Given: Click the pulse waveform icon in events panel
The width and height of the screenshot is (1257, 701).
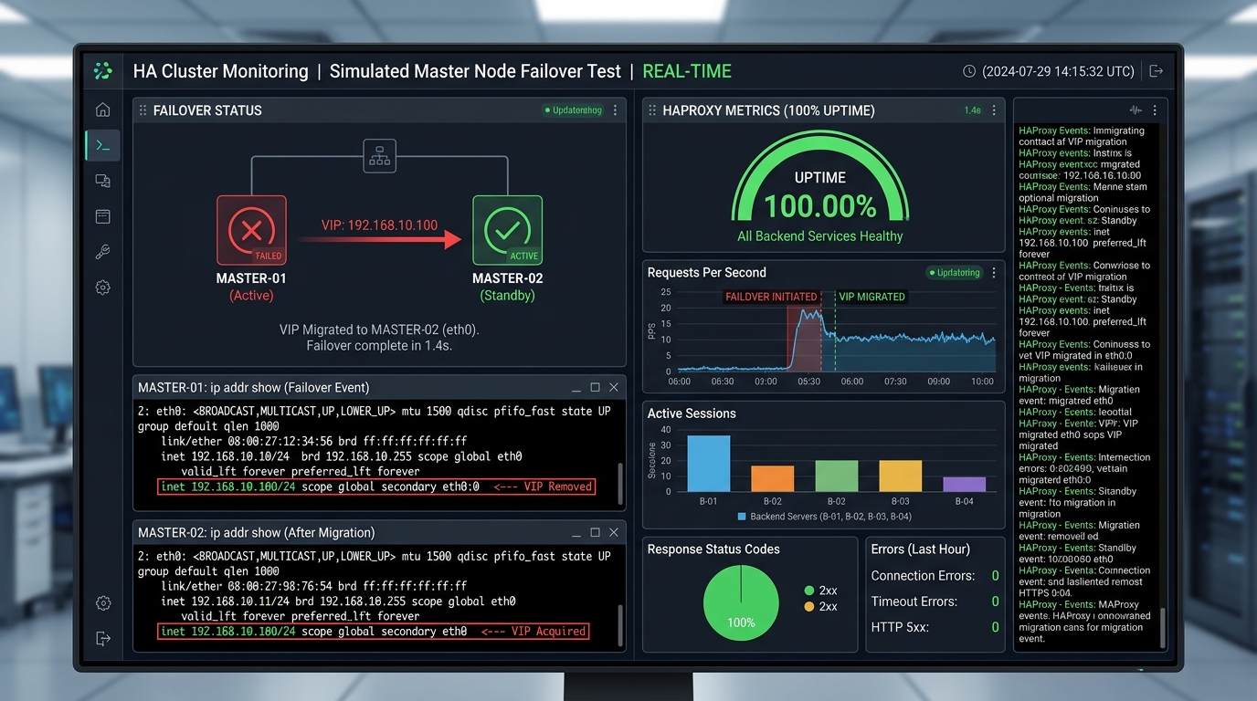Looking at the screenshot, I should click(x=1136, y=110).
